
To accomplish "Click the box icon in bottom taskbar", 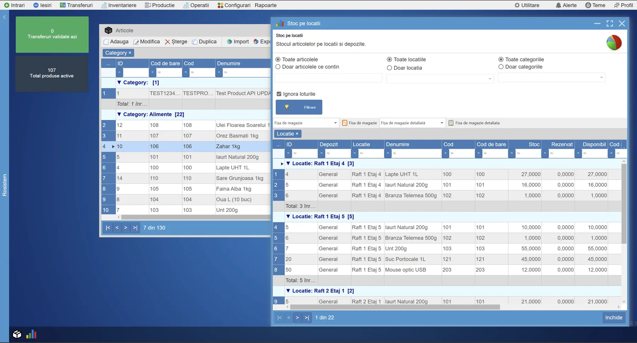I will [x=17, y=334].
